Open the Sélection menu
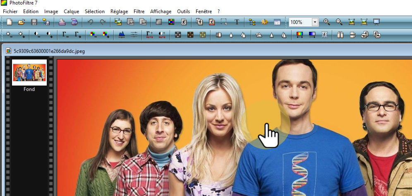The image size is (412, 196). [95, 12]
